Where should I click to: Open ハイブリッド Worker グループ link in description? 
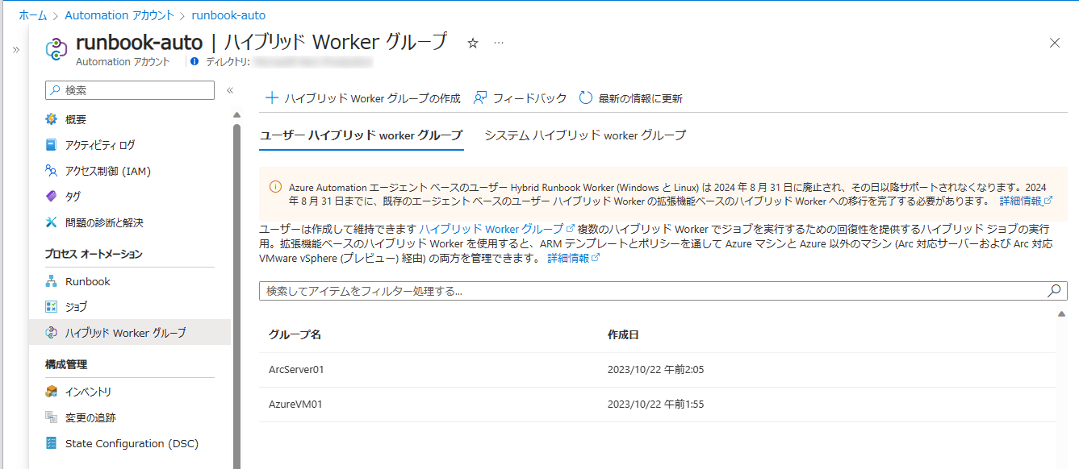(496, 229)
